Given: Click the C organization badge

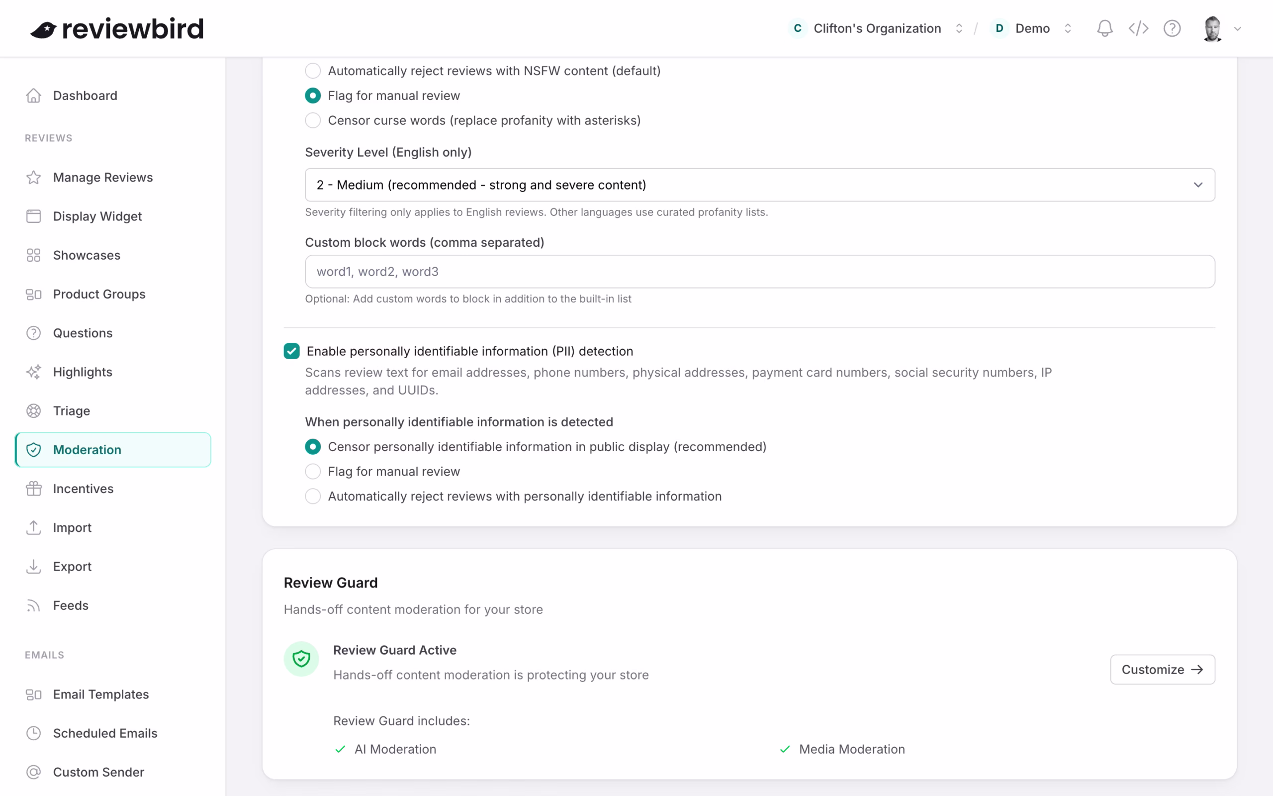Looking at the screenshot, I should click(798, 28).
